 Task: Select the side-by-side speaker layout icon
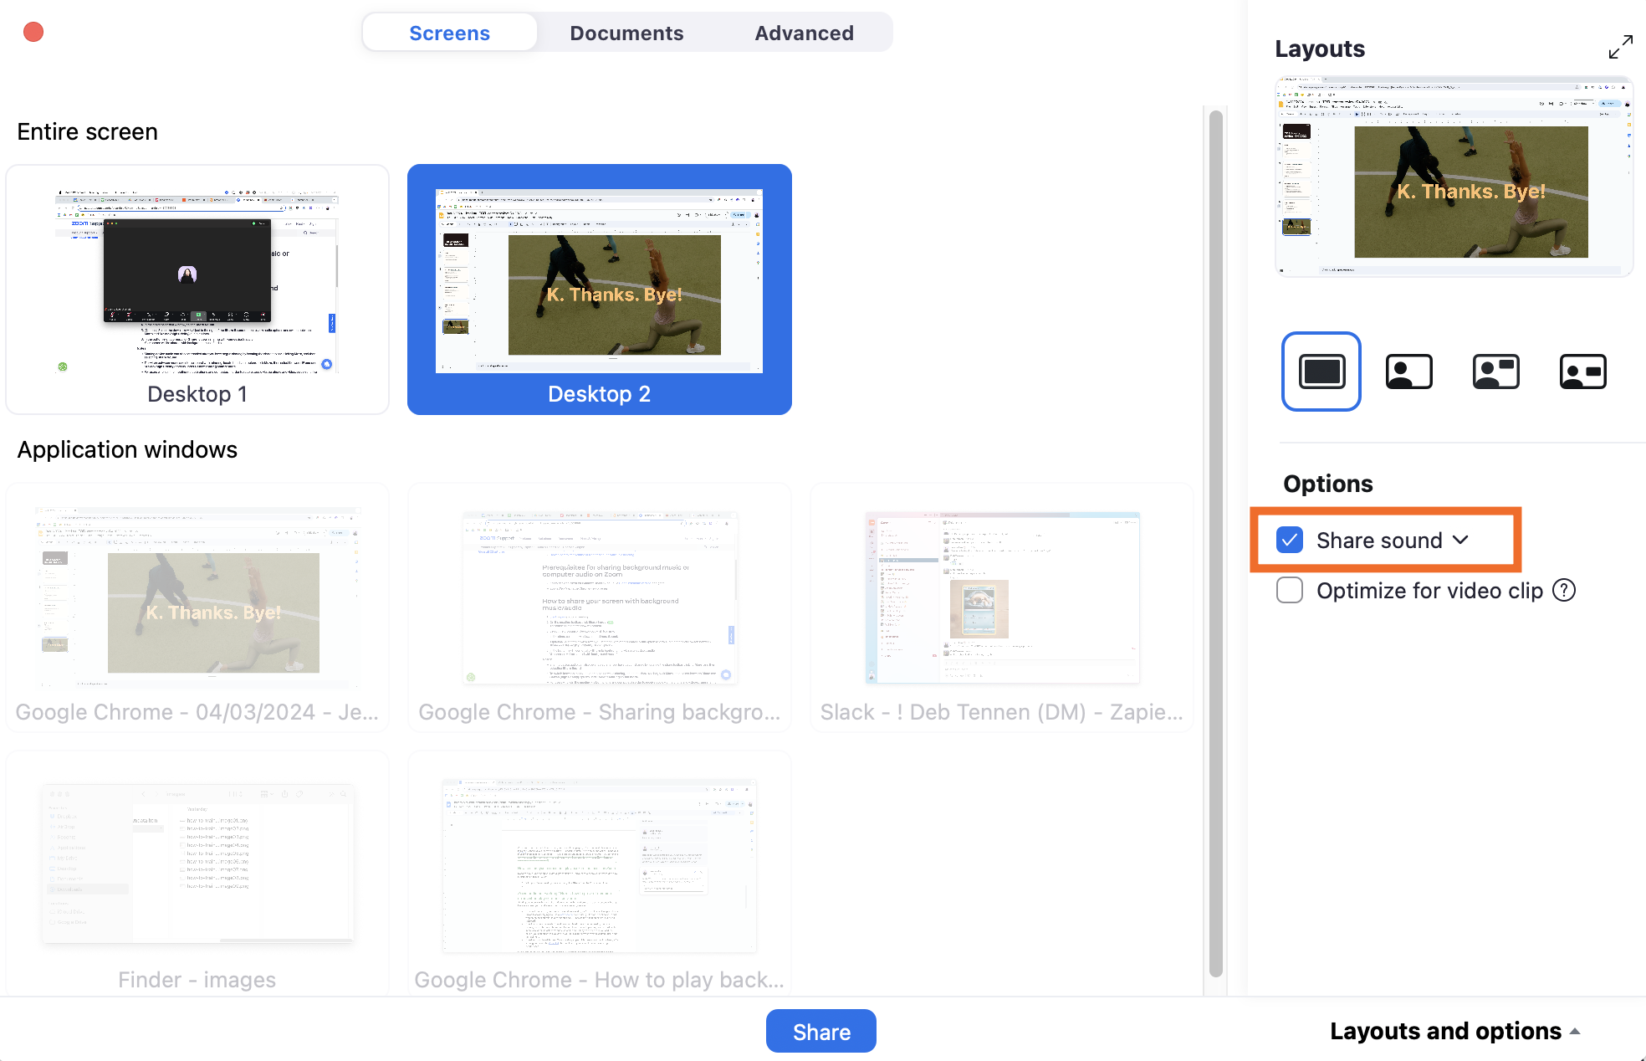[1495, 372]
